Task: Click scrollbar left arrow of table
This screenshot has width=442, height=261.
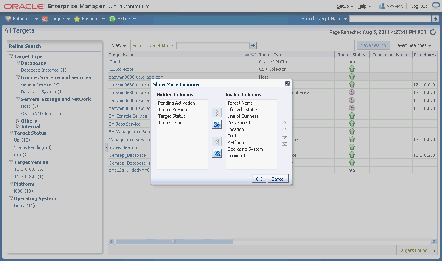Action: pos(112,242)
